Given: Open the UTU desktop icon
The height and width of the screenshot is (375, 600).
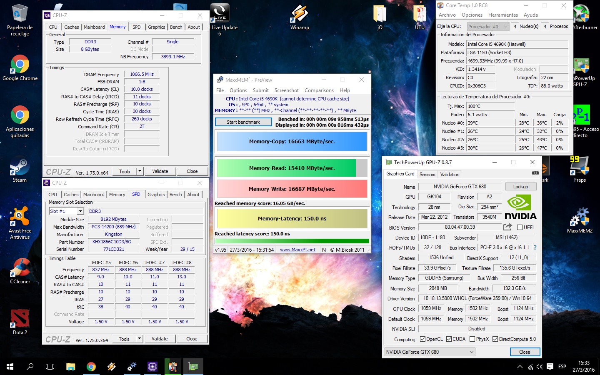Looking at the screenshot, I should pyautogui.click(x=420, y=17).
